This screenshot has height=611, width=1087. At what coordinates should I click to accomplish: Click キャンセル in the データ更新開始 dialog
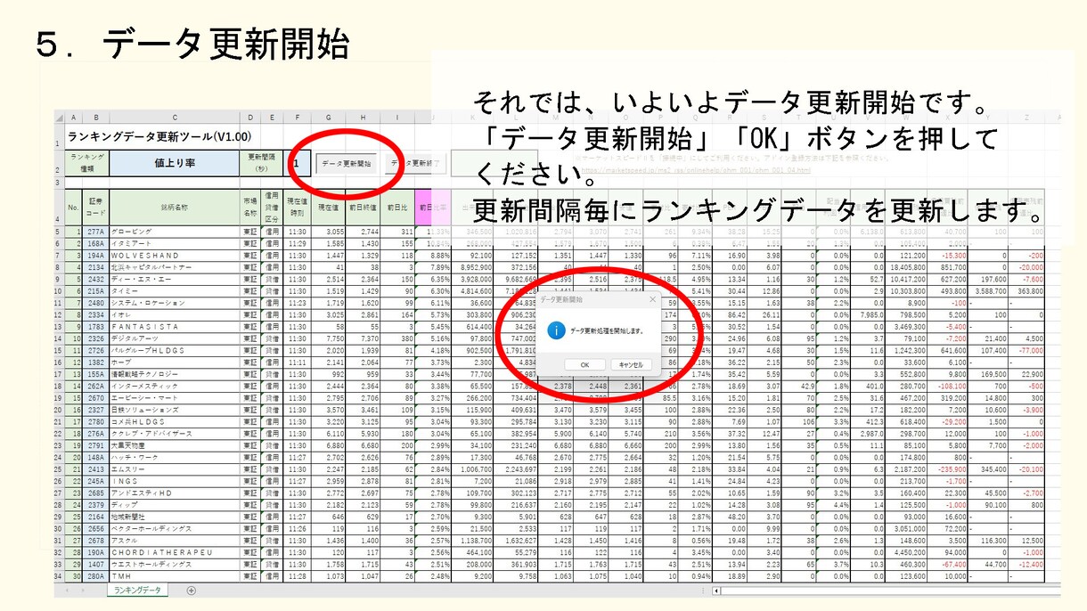632,364
